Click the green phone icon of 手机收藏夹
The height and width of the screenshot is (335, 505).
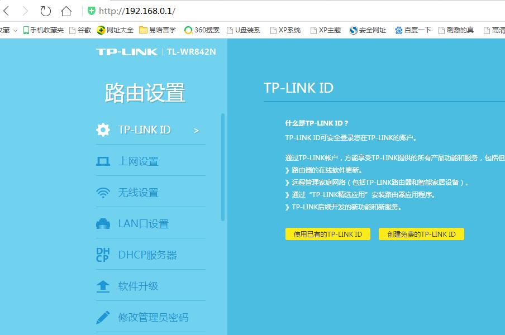pyautogui.click(x=26, y=30)
